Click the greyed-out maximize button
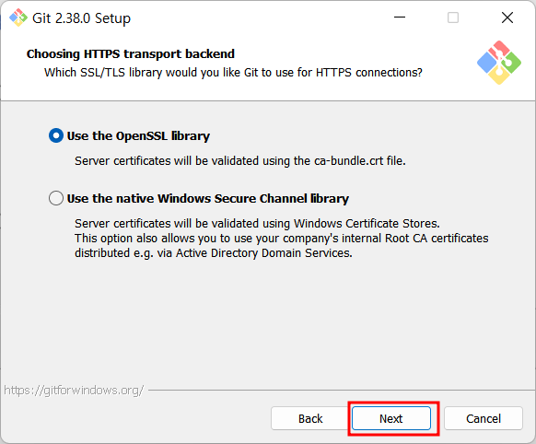 [x=453, y=18]
